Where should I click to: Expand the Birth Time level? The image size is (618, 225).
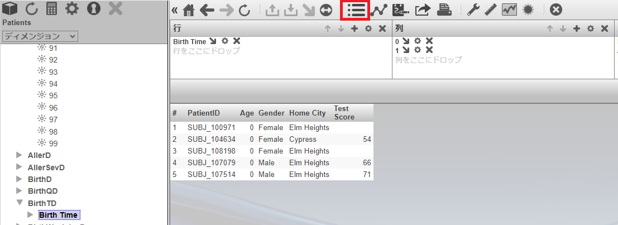coord(31,214)
